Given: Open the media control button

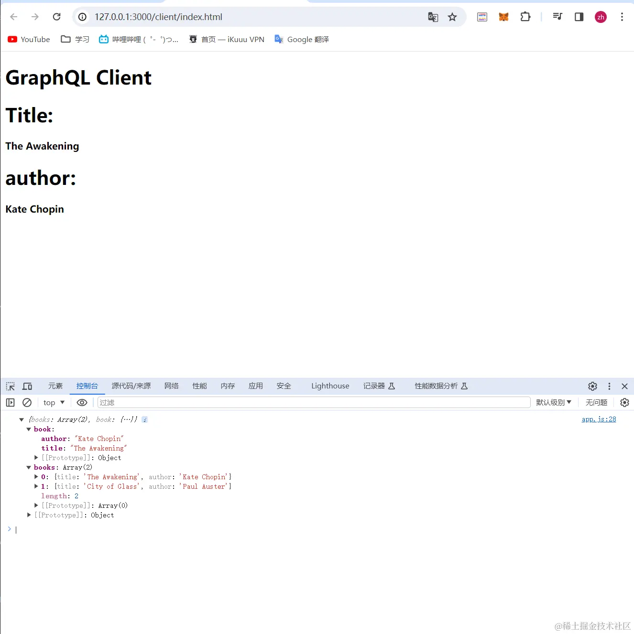Looking at the screenshot, I should tap(557, 17).
